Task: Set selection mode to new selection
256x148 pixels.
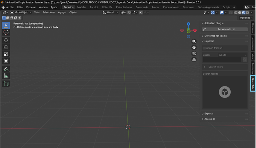Action: pyautogui.click(x=4, y=18)
